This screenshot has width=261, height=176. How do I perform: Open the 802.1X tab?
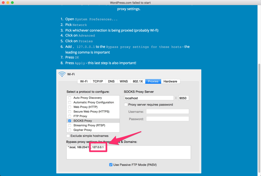point(138,81)
